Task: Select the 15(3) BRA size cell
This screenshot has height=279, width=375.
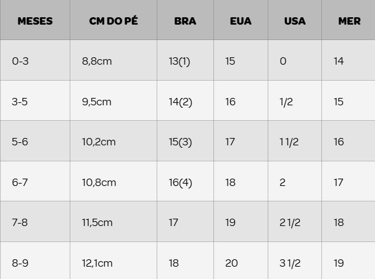Action: pos(180,142)
